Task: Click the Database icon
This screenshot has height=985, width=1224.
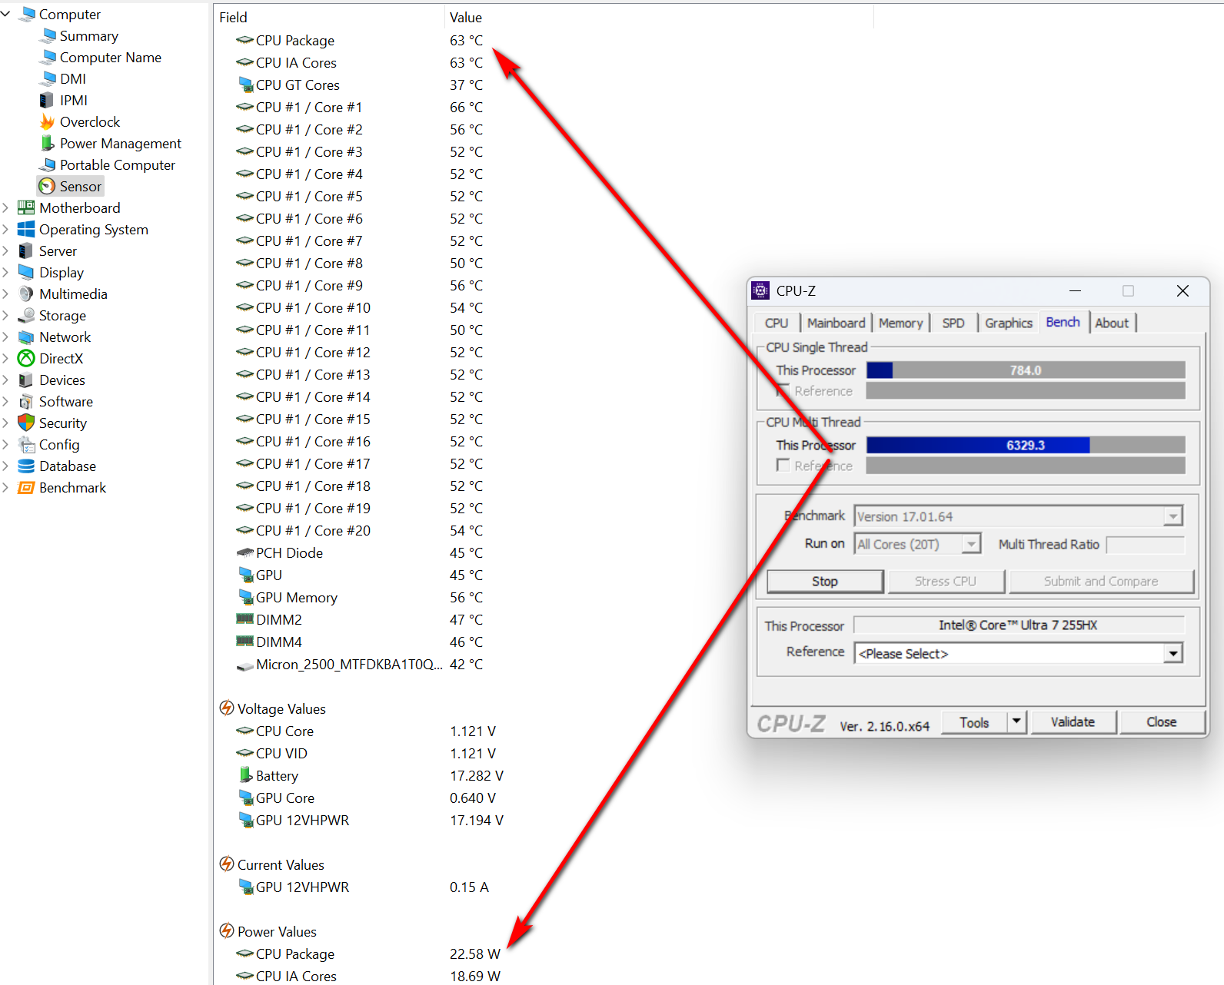Action: [x=26, y=466]
